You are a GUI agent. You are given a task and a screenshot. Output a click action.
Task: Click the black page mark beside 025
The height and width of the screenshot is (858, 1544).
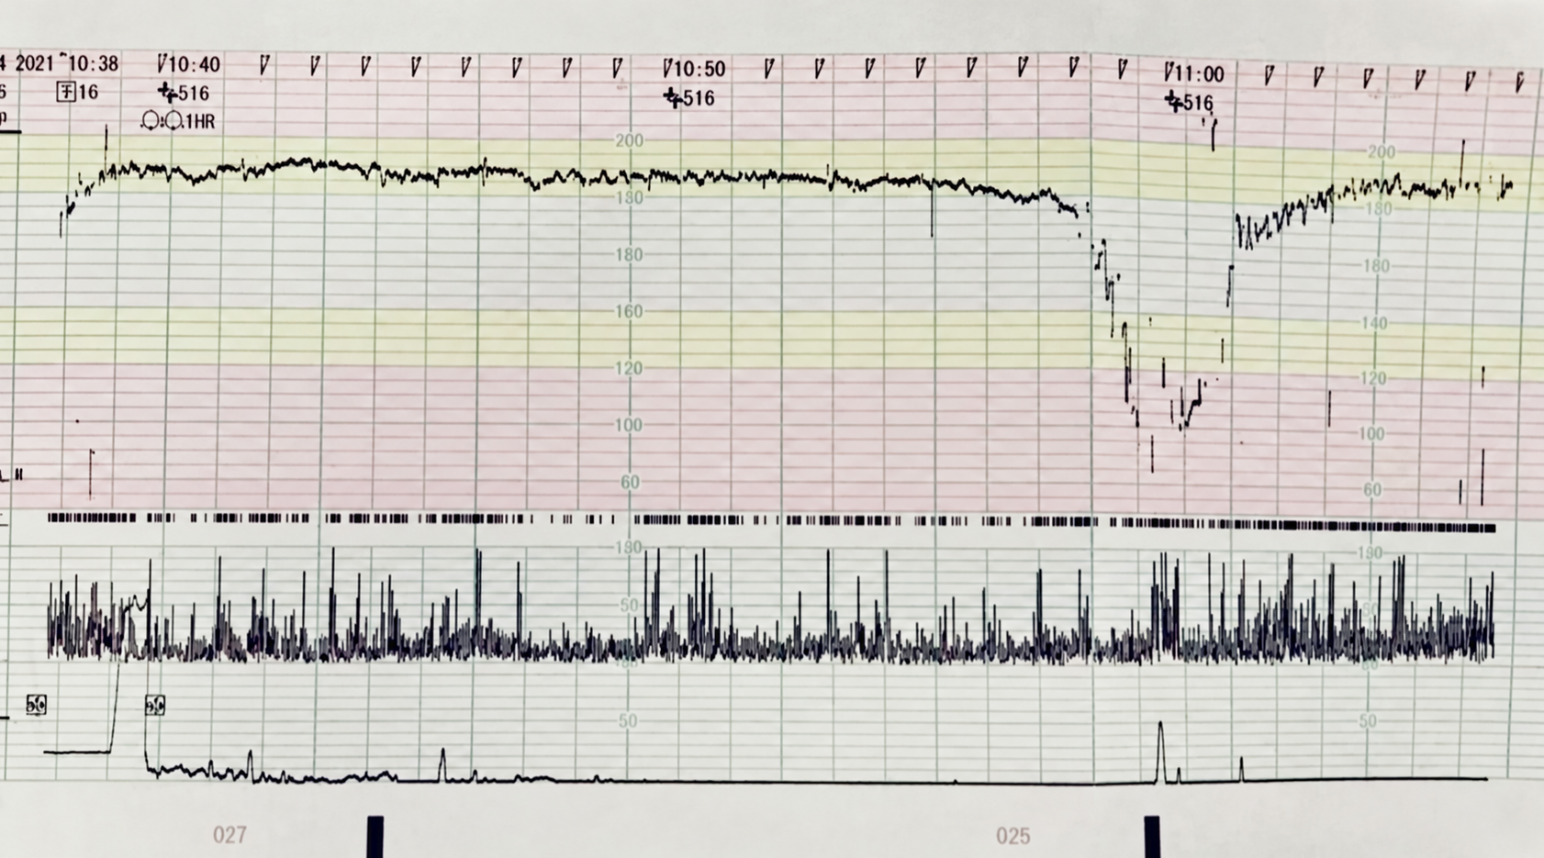point(1152,837)
